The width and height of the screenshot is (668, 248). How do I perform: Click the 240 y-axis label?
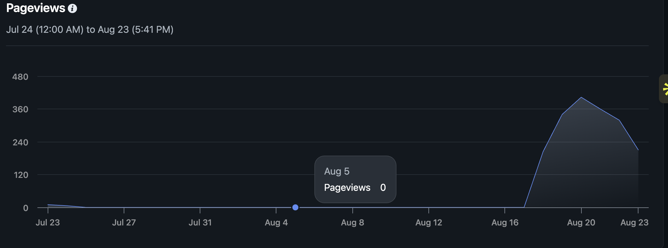point(20,142)
